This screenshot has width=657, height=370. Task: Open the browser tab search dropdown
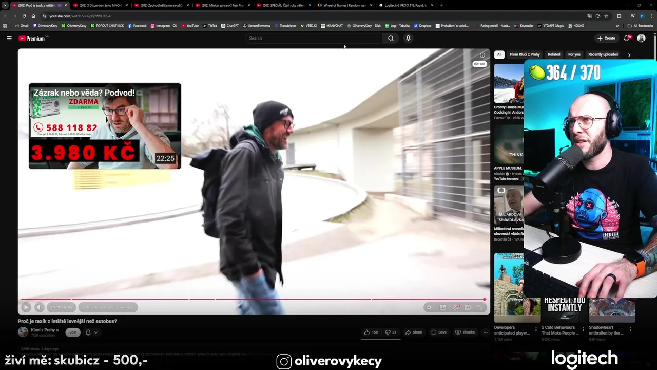[5, 5]
